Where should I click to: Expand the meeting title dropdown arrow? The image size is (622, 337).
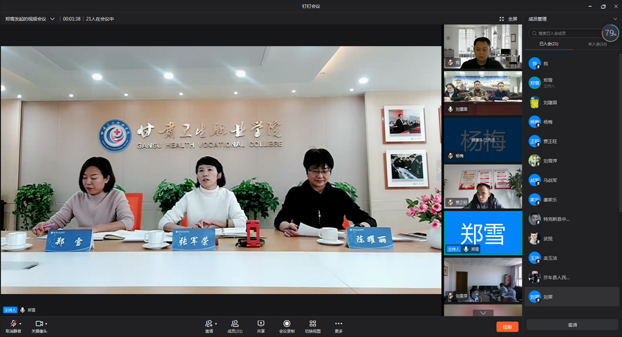click(53, 19)
